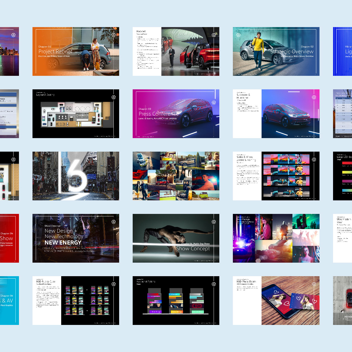
Task: Open the Slides & Wipes, Zooms & Framing slide
Action: pos(276,176)
